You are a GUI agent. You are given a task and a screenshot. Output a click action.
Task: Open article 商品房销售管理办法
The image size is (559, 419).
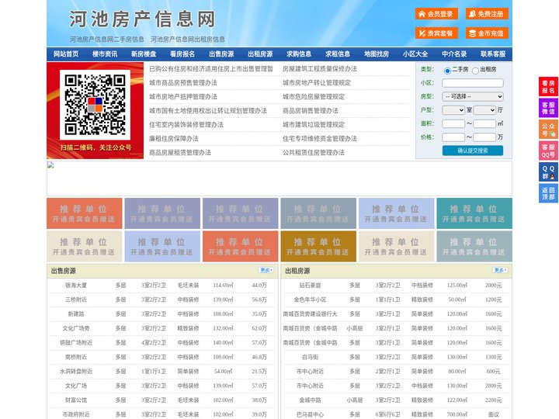click(311, 111)
